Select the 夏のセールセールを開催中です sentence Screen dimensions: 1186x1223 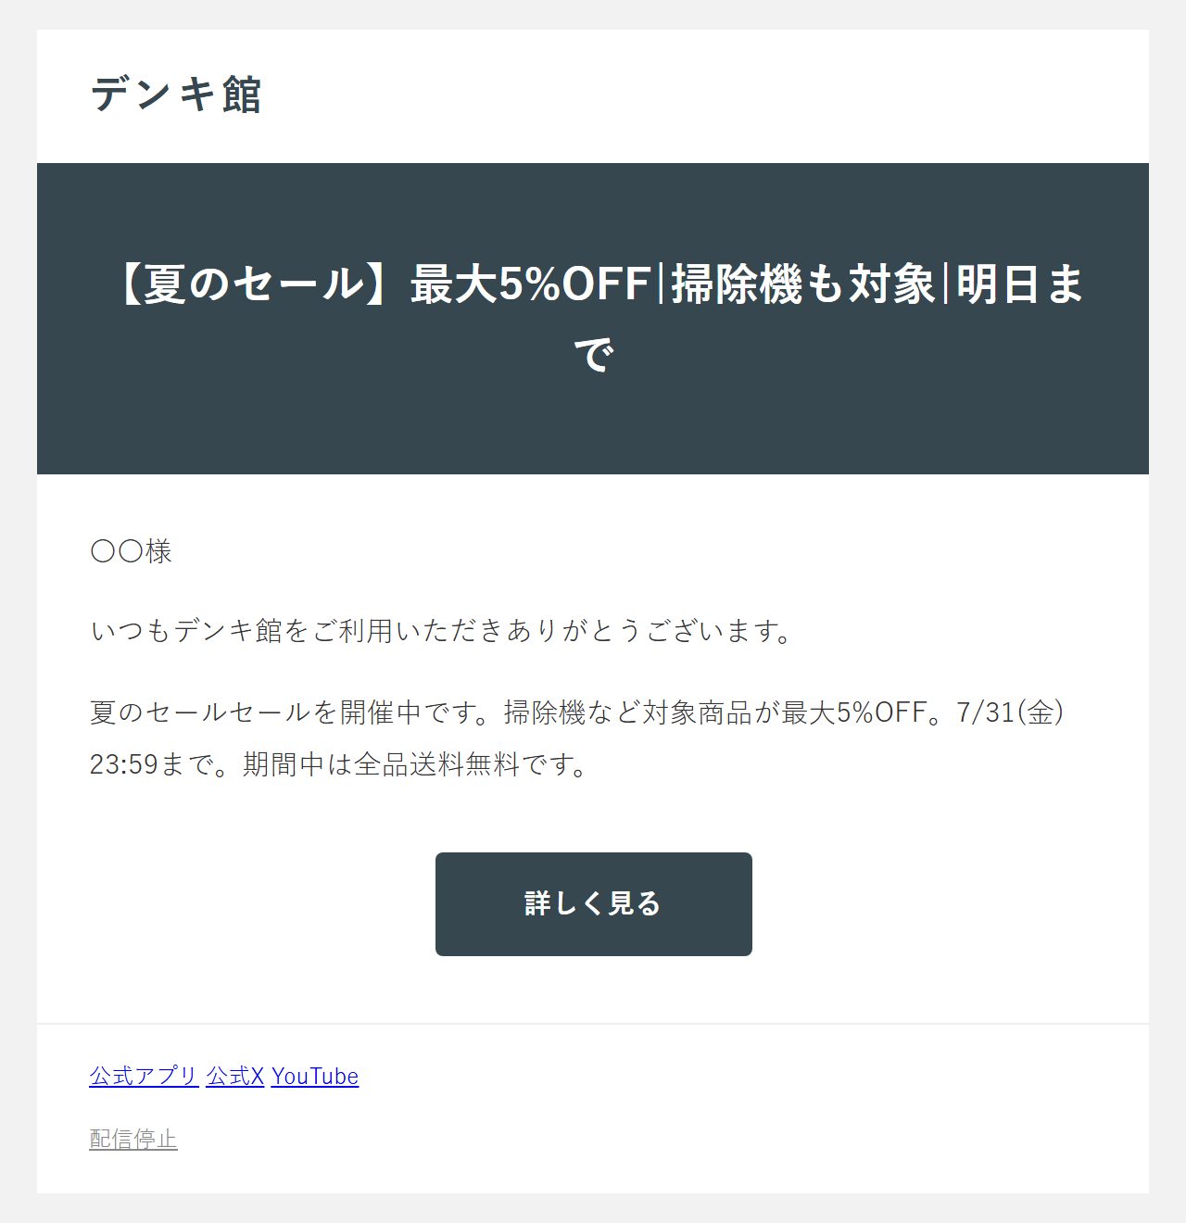[x=296, y=712]
